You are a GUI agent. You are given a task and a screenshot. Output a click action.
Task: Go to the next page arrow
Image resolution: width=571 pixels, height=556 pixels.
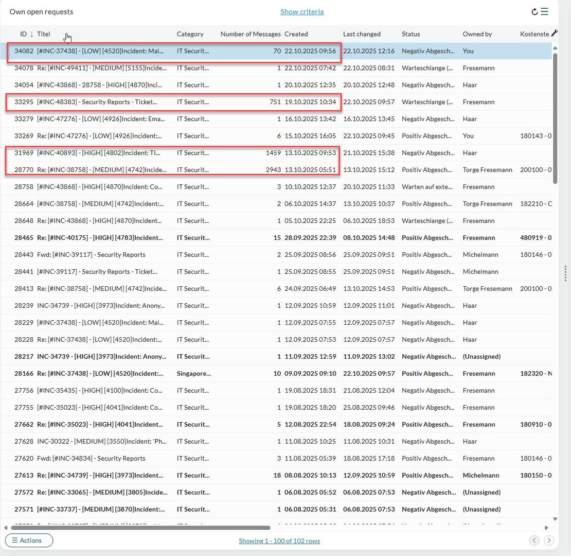(549, 540)
